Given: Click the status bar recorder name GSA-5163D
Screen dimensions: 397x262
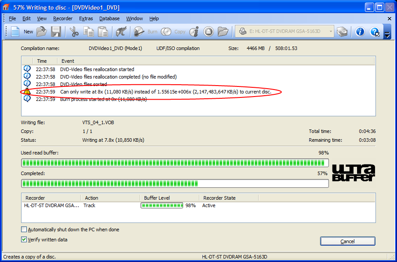Looking at the screenshot, I should 235,257.
